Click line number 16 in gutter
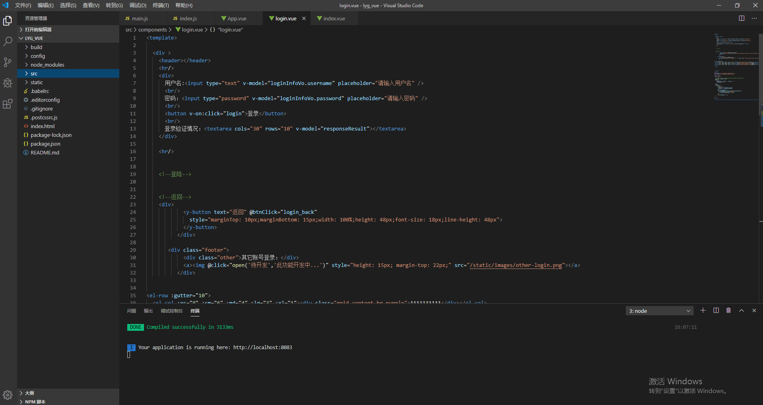 (x=133, y=151)
